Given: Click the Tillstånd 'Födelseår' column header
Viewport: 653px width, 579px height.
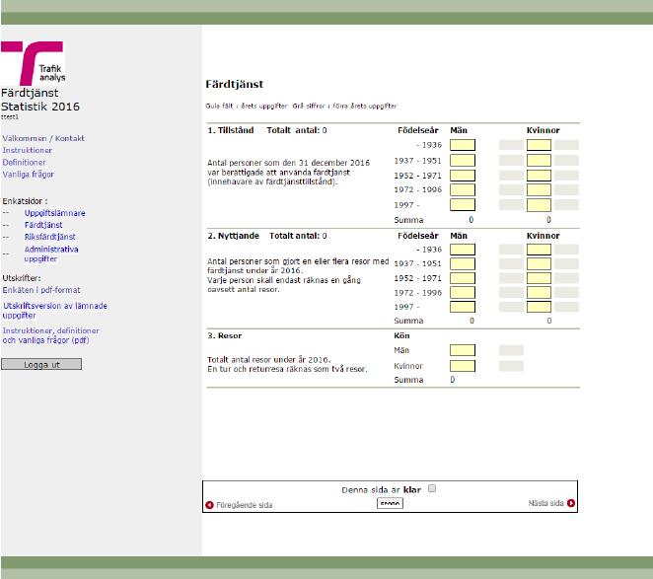Looking at the screenshot, I should (x=418, y=130).
